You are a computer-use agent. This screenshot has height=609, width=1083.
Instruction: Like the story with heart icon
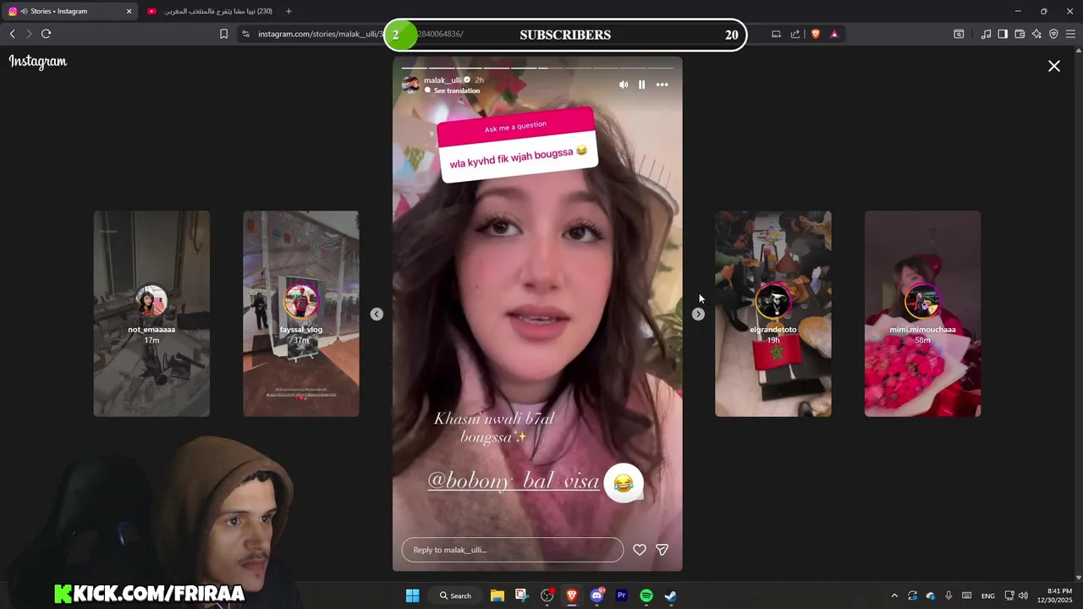pyautogui.click(x=640, y=550)
